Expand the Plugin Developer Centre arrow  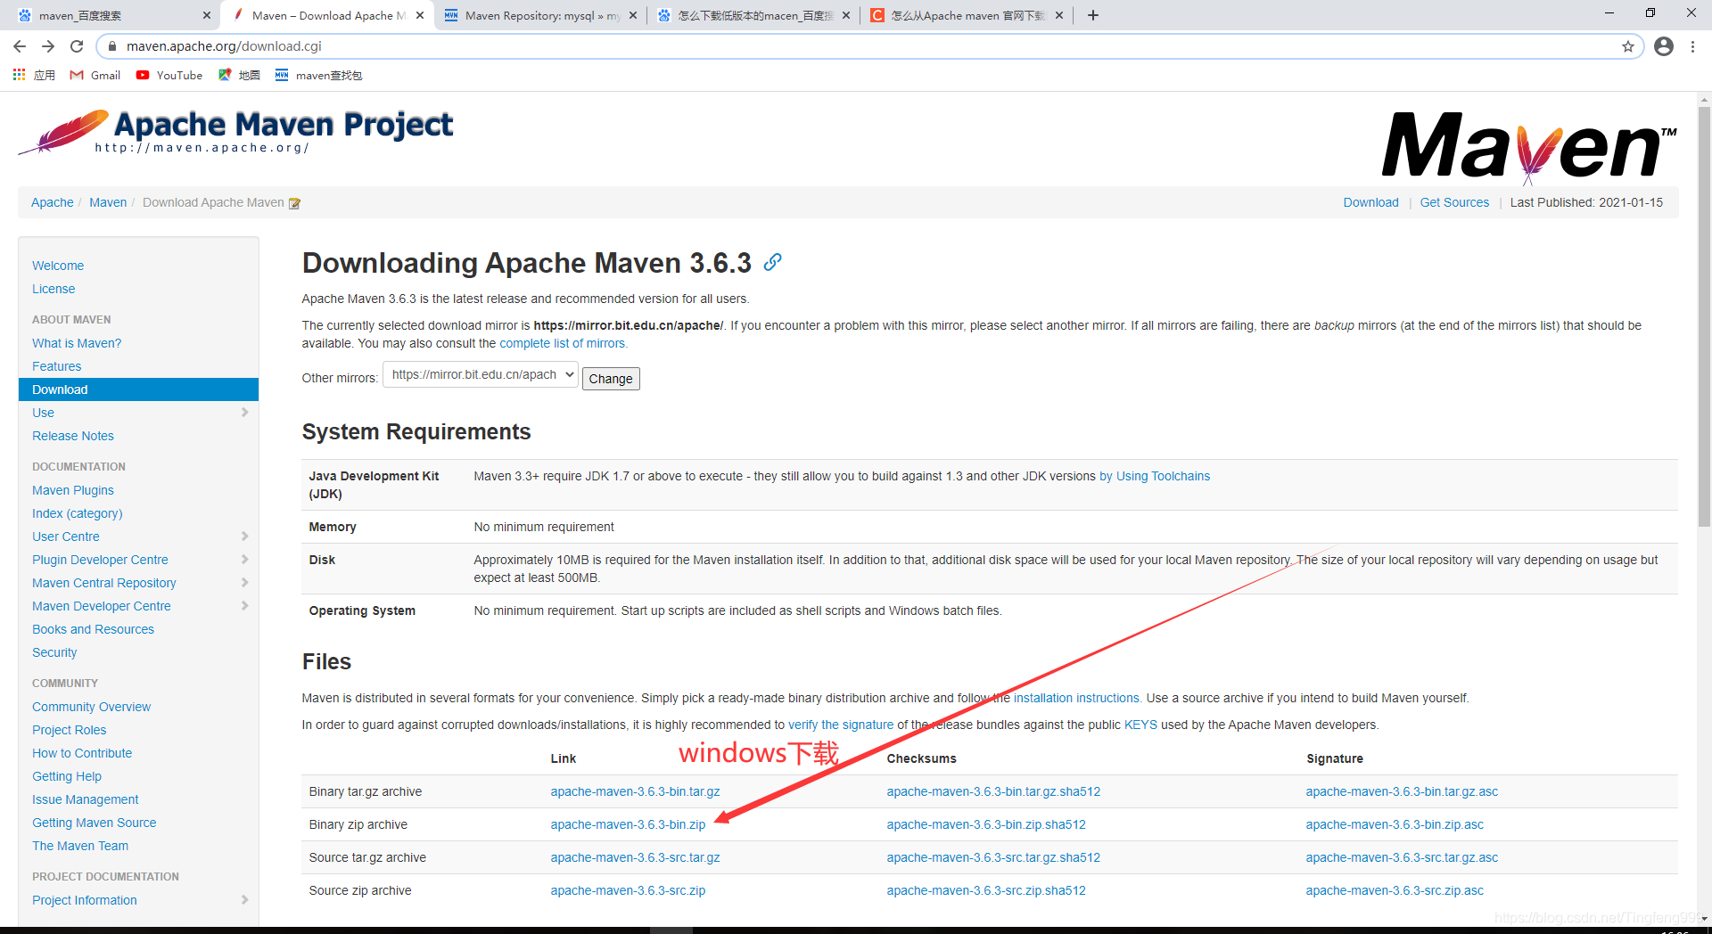pyautogui.click(x=244, y=560)
